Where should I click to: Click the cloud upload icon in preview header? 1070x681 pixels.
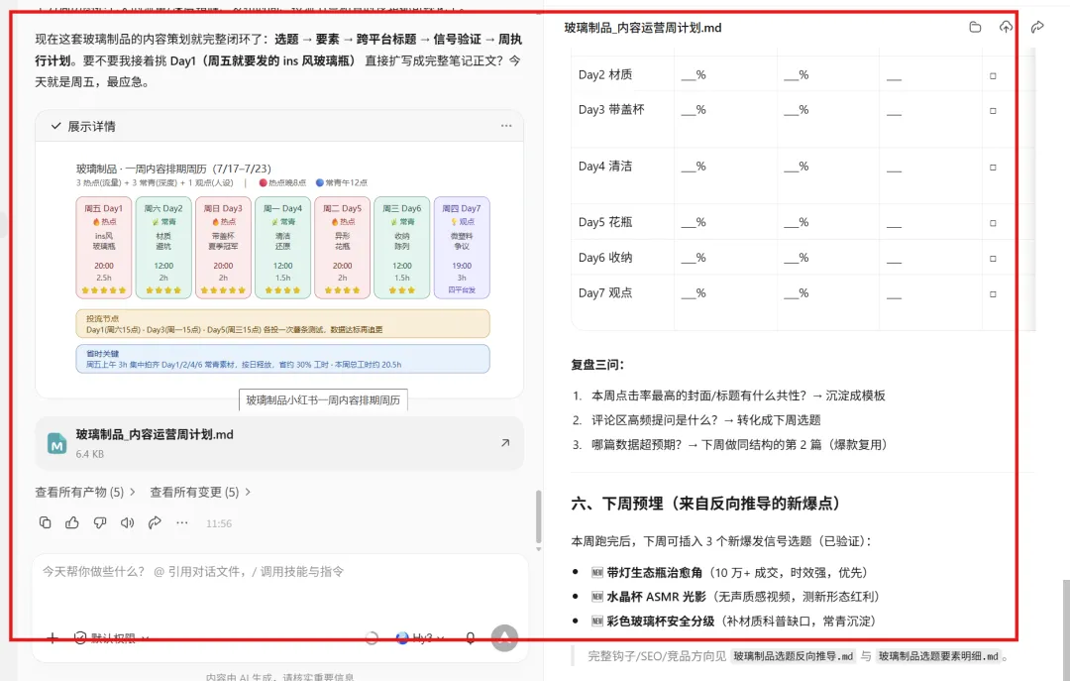tap(1006, 28)
